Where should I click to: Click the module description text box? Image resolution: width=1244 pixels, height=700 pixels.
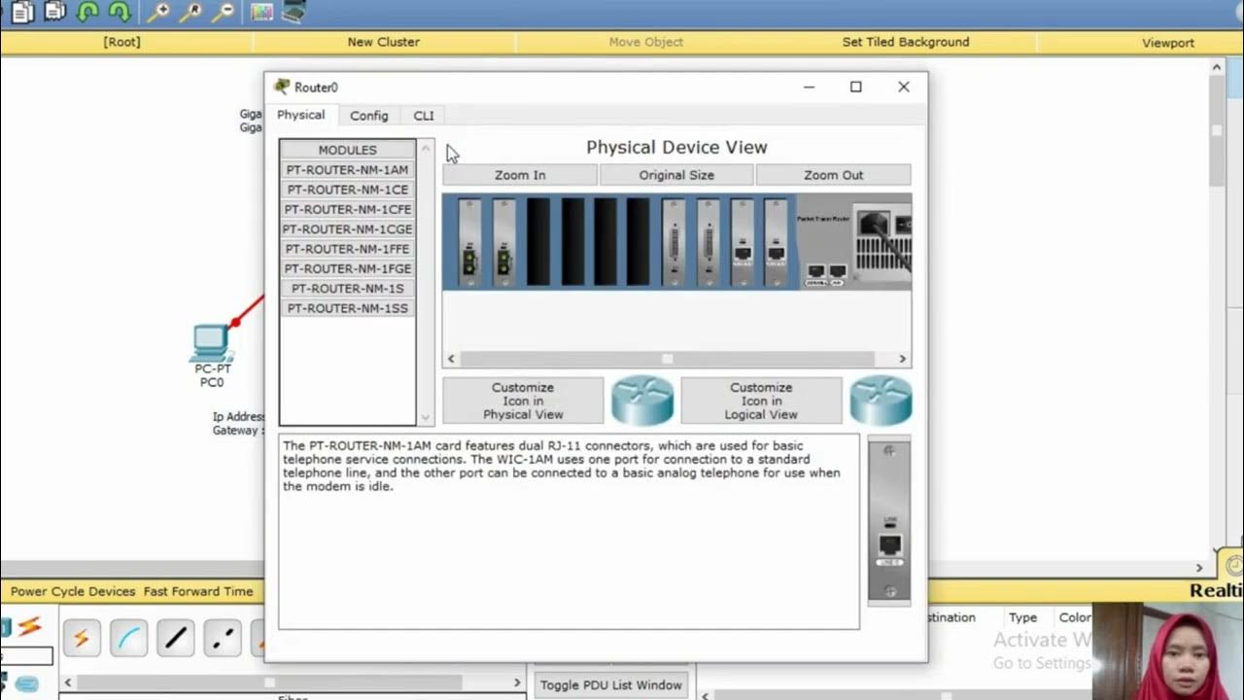point(569,531)
